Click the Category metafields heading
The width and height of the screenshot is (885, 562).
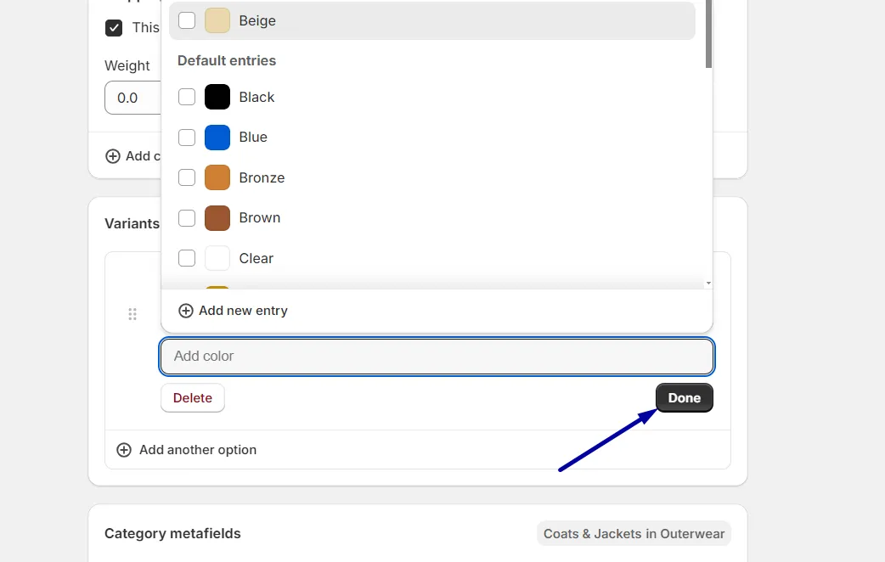(x=172, y=533)
